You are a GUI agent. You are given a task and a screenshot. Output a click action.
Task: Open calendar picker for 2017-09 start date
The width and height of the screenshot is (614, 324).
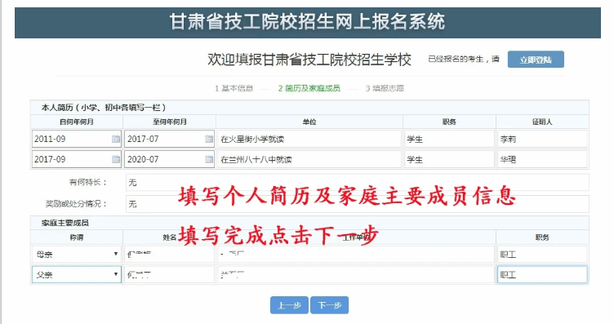point(116,159)
